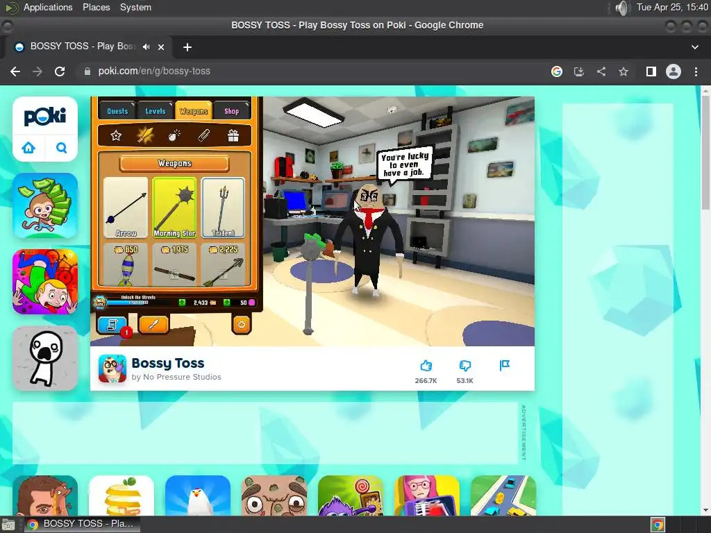711x533 pixels.
Task: Select the Weapons tab
Action: click(193, 110)
